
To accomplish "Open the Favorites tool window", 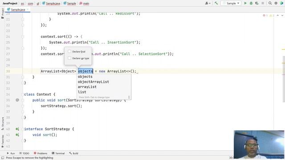I will pyautogui.click(x=3, y=141).
